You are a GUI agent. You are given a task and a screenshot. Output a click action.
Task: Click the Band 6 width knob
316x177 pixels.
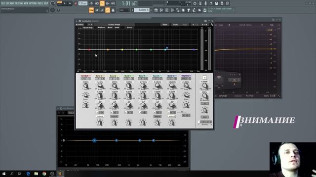coord(172,105)
